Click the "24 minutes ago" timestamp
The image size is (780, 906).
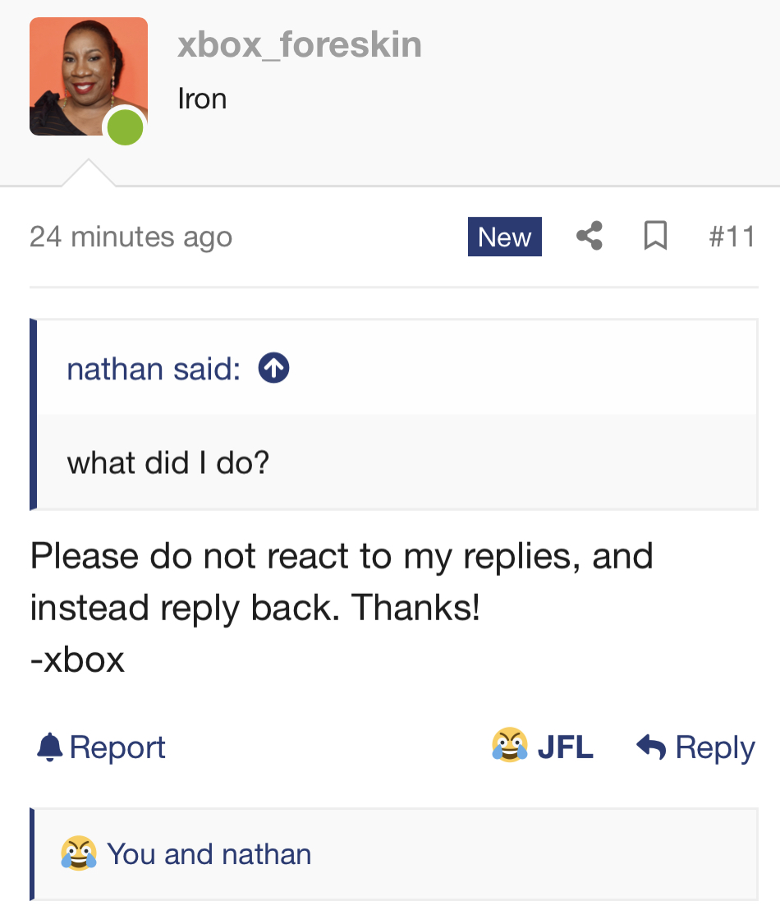(x=131, y=237)
